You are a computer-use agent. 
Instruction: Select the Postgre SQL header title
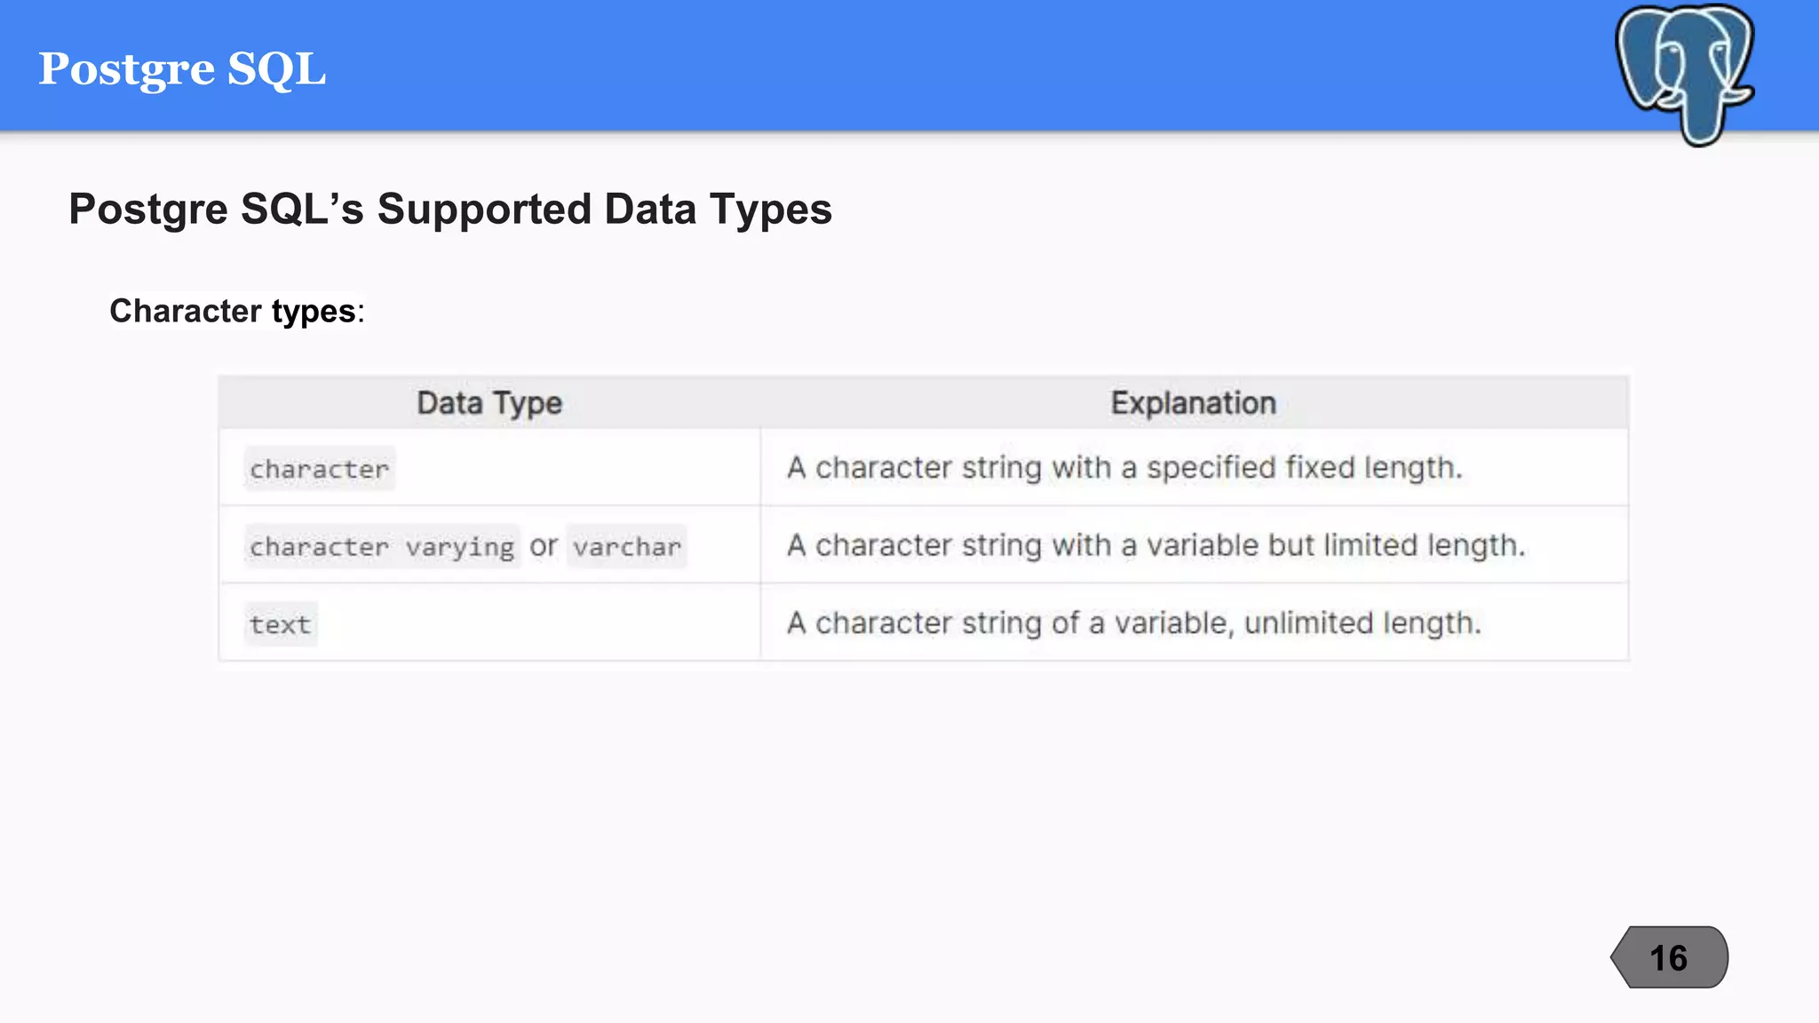pos(182,68)
